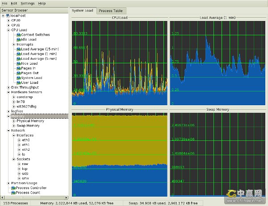
Task: Open the Settings menu
Action: click(28, 3)
